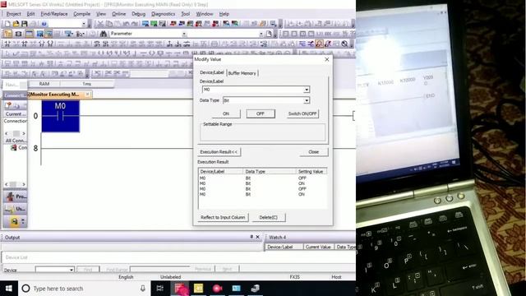Open the empty dropdown beside the Help icon

pyautogui.click(x=84, y=24)
